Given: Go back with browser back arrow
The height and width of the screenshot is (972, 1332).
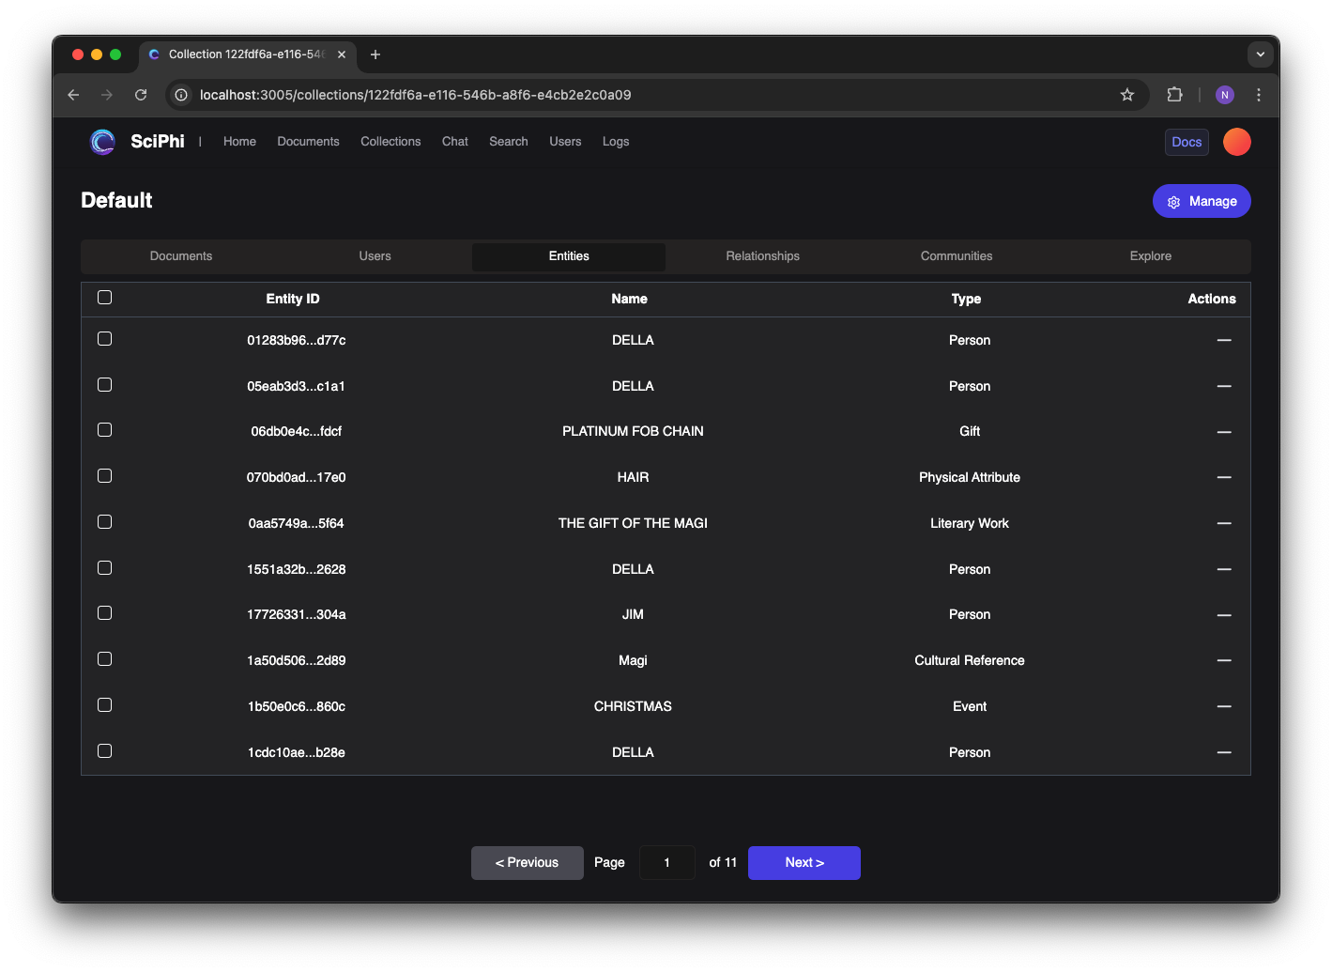Looking at the screenshot, I should pyautogui.click(x=73, y=95).
